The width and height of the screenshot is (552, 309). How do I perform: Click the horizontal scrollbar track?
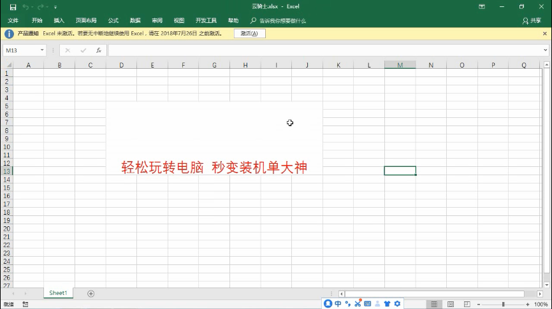435,294
